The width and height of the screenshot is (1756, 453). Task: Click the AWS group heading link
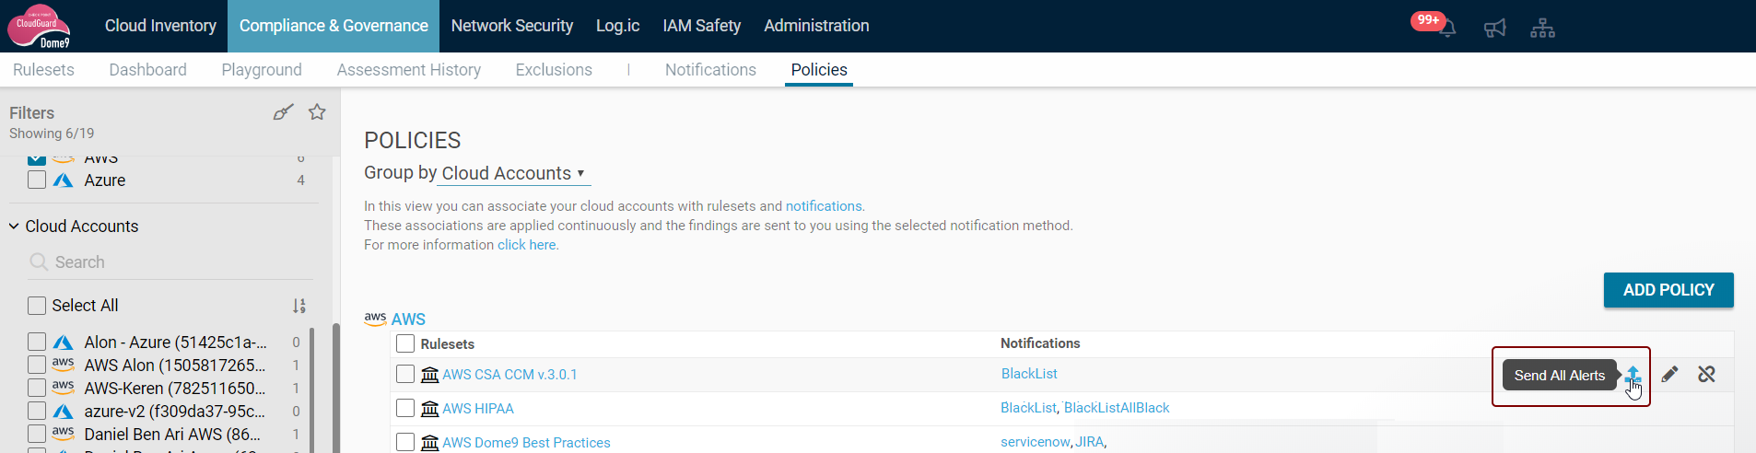pyautogui.click(x=408, y=319)
